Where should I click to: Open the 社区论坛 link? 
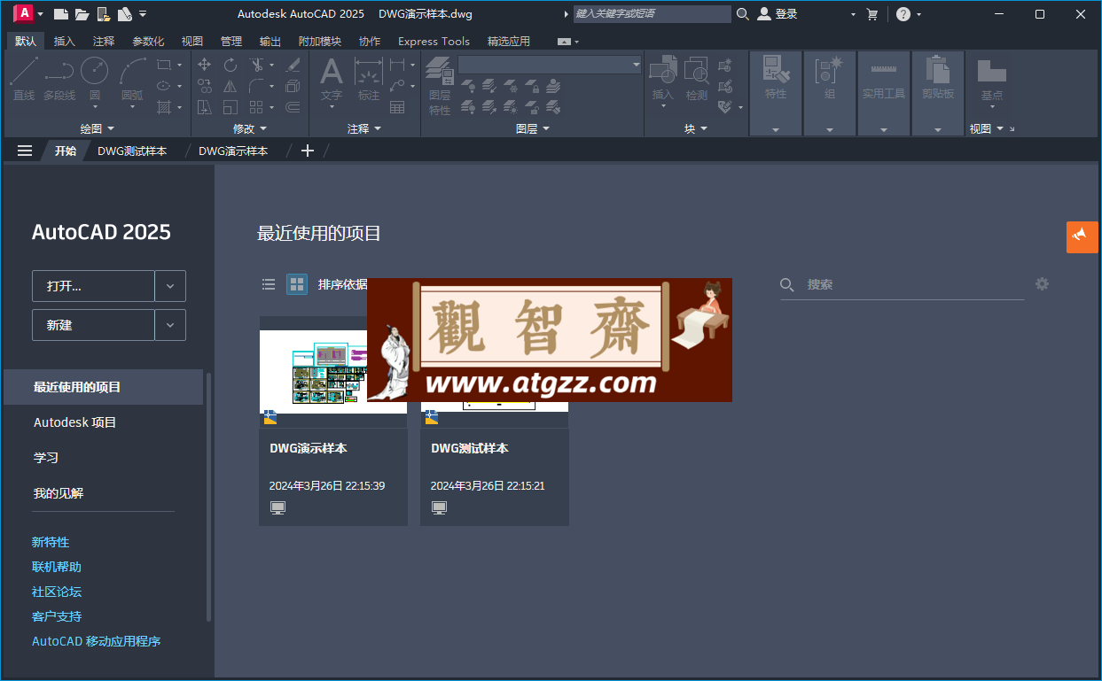pos(57,592)
